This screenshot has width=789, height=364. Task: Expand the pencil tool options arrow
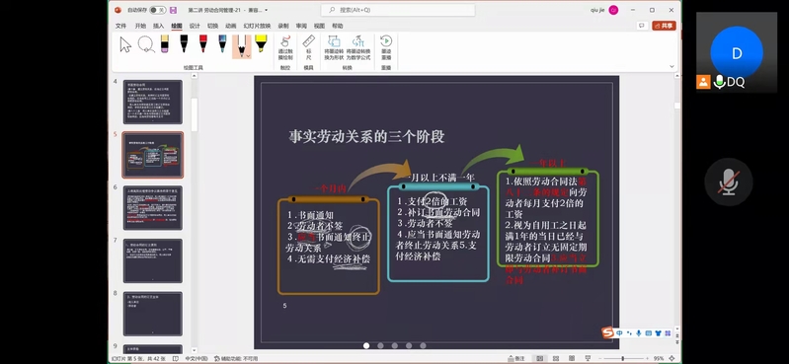(x=248, y=55)
